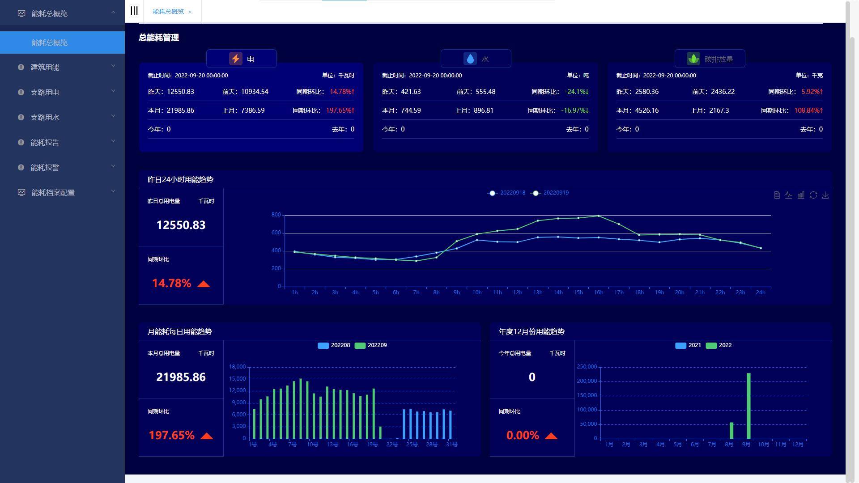Screen dimensions: 859x483
Task: Close the 能耗总概览 tab
Action: 190,12
